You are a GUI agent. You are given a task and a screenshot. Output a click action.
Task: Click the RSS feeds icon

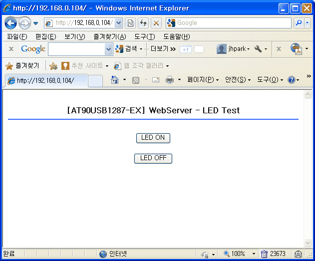[x=136, y=80]
